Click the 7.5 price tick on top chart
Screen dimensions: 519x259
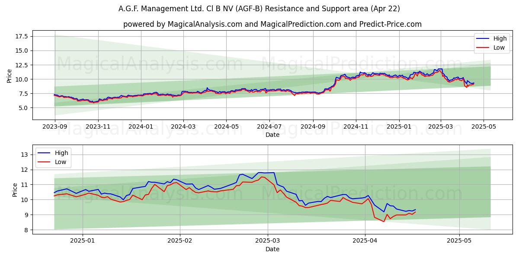coord(24,94)
